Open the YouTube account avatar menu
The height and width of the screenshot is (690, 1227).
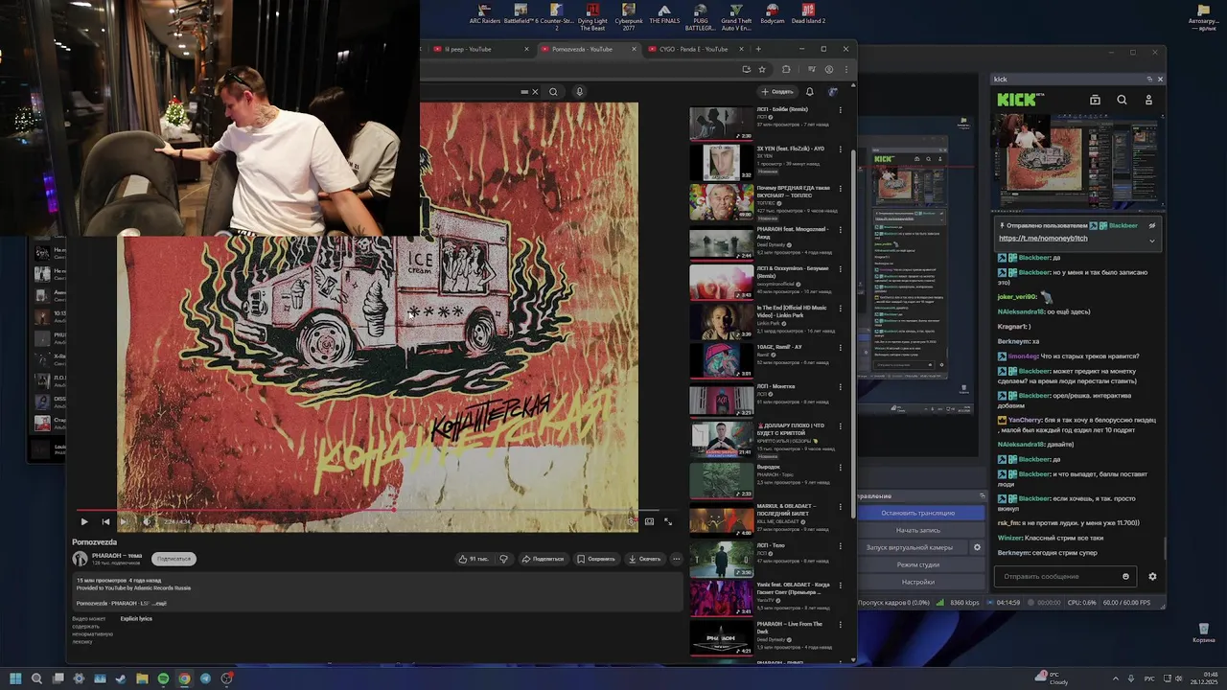click(833, 92)
